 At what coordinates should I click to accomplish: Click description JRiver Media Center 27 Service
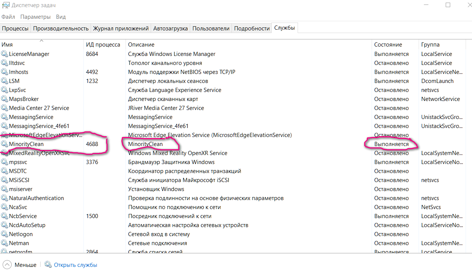[166, 108]
